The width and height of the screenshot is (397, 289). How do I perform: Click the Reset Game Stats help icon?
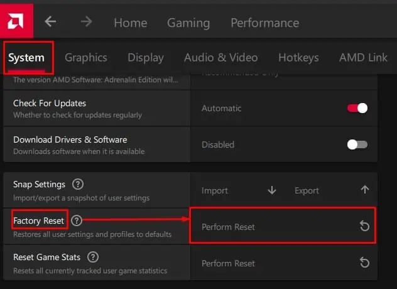(x=93, y=257)
